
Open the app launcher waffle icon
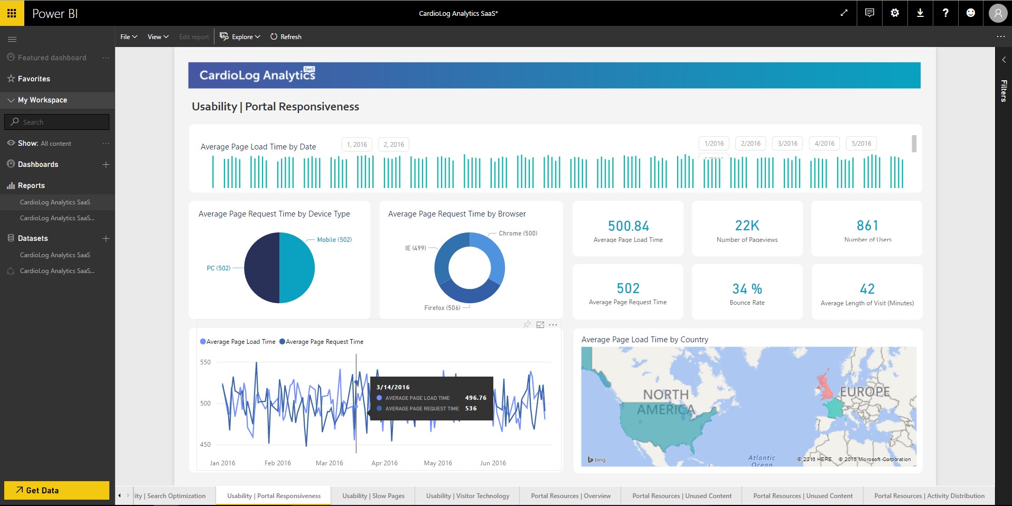click(x=12, y=13)
